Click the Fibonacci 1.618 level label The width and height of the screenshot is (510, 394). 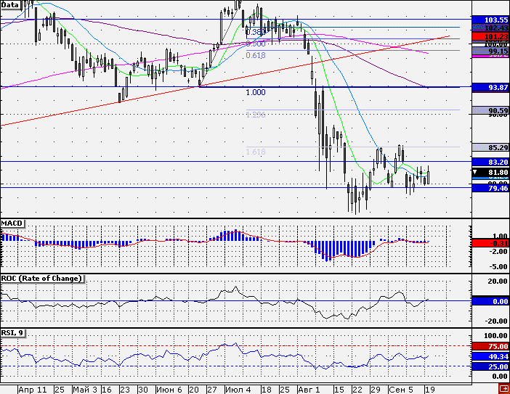256,152
